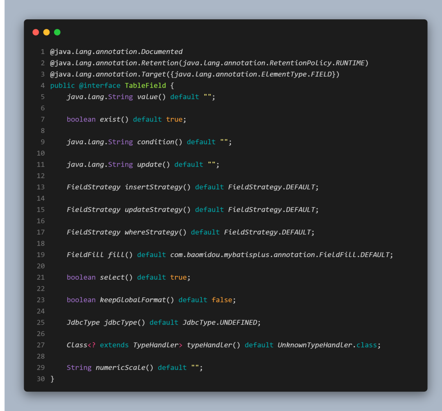The height and width of the screenshot is (411, 442).
Task: Click the select() method name
Action: point(116,278)
